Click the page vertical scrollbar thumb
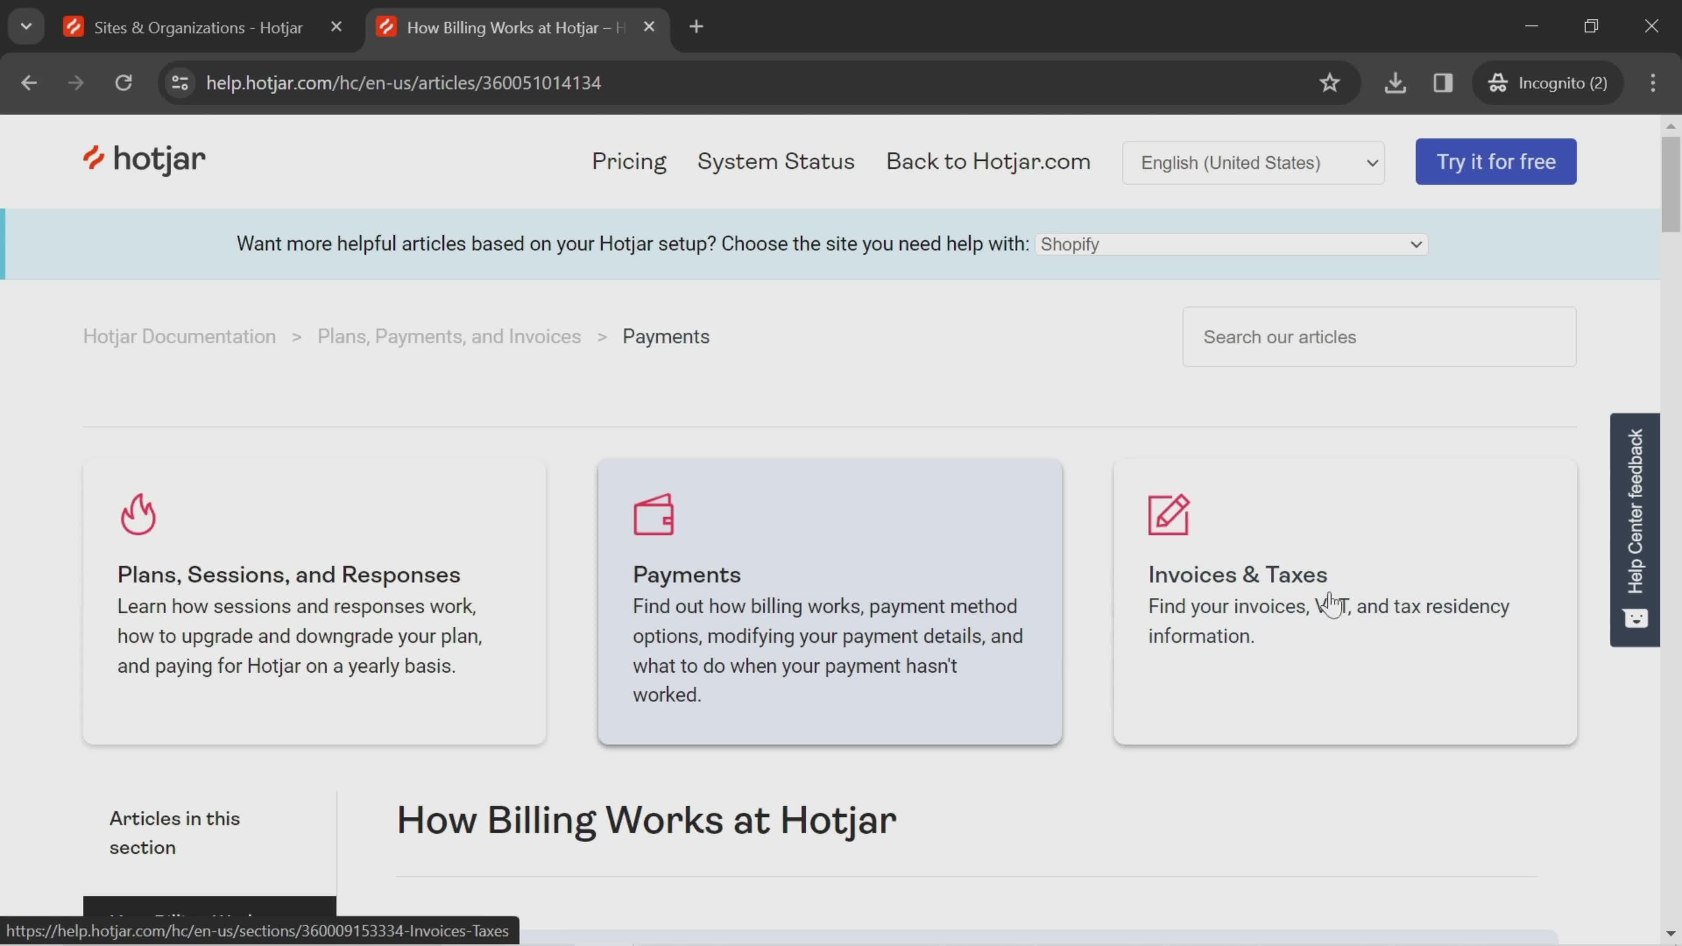This screenshot has height=946, width=1682. tap(1671, 184)
